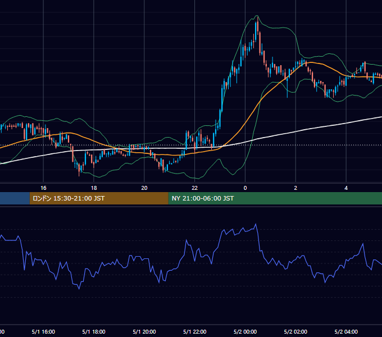Click the oscillator line's highest peak

pos(256,224)
